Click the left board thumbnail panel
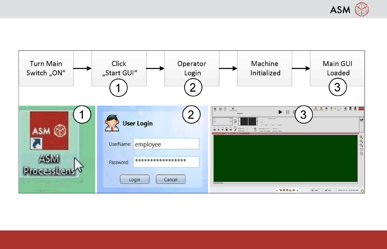 pos(244,121)
